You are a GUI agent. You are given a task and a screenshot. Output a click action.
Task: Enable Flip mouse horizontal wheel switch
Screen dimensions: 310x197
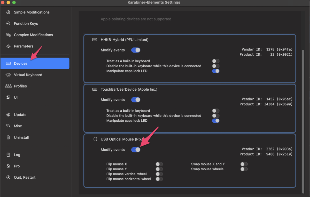(x=159, y=179)
